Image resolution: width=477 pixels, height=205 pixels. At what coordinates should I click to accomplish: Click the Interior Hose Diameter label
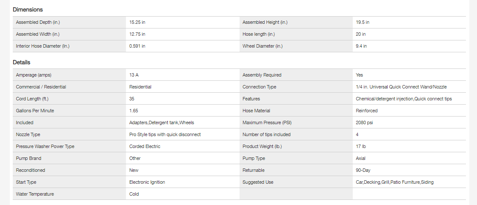coord(43,46)
